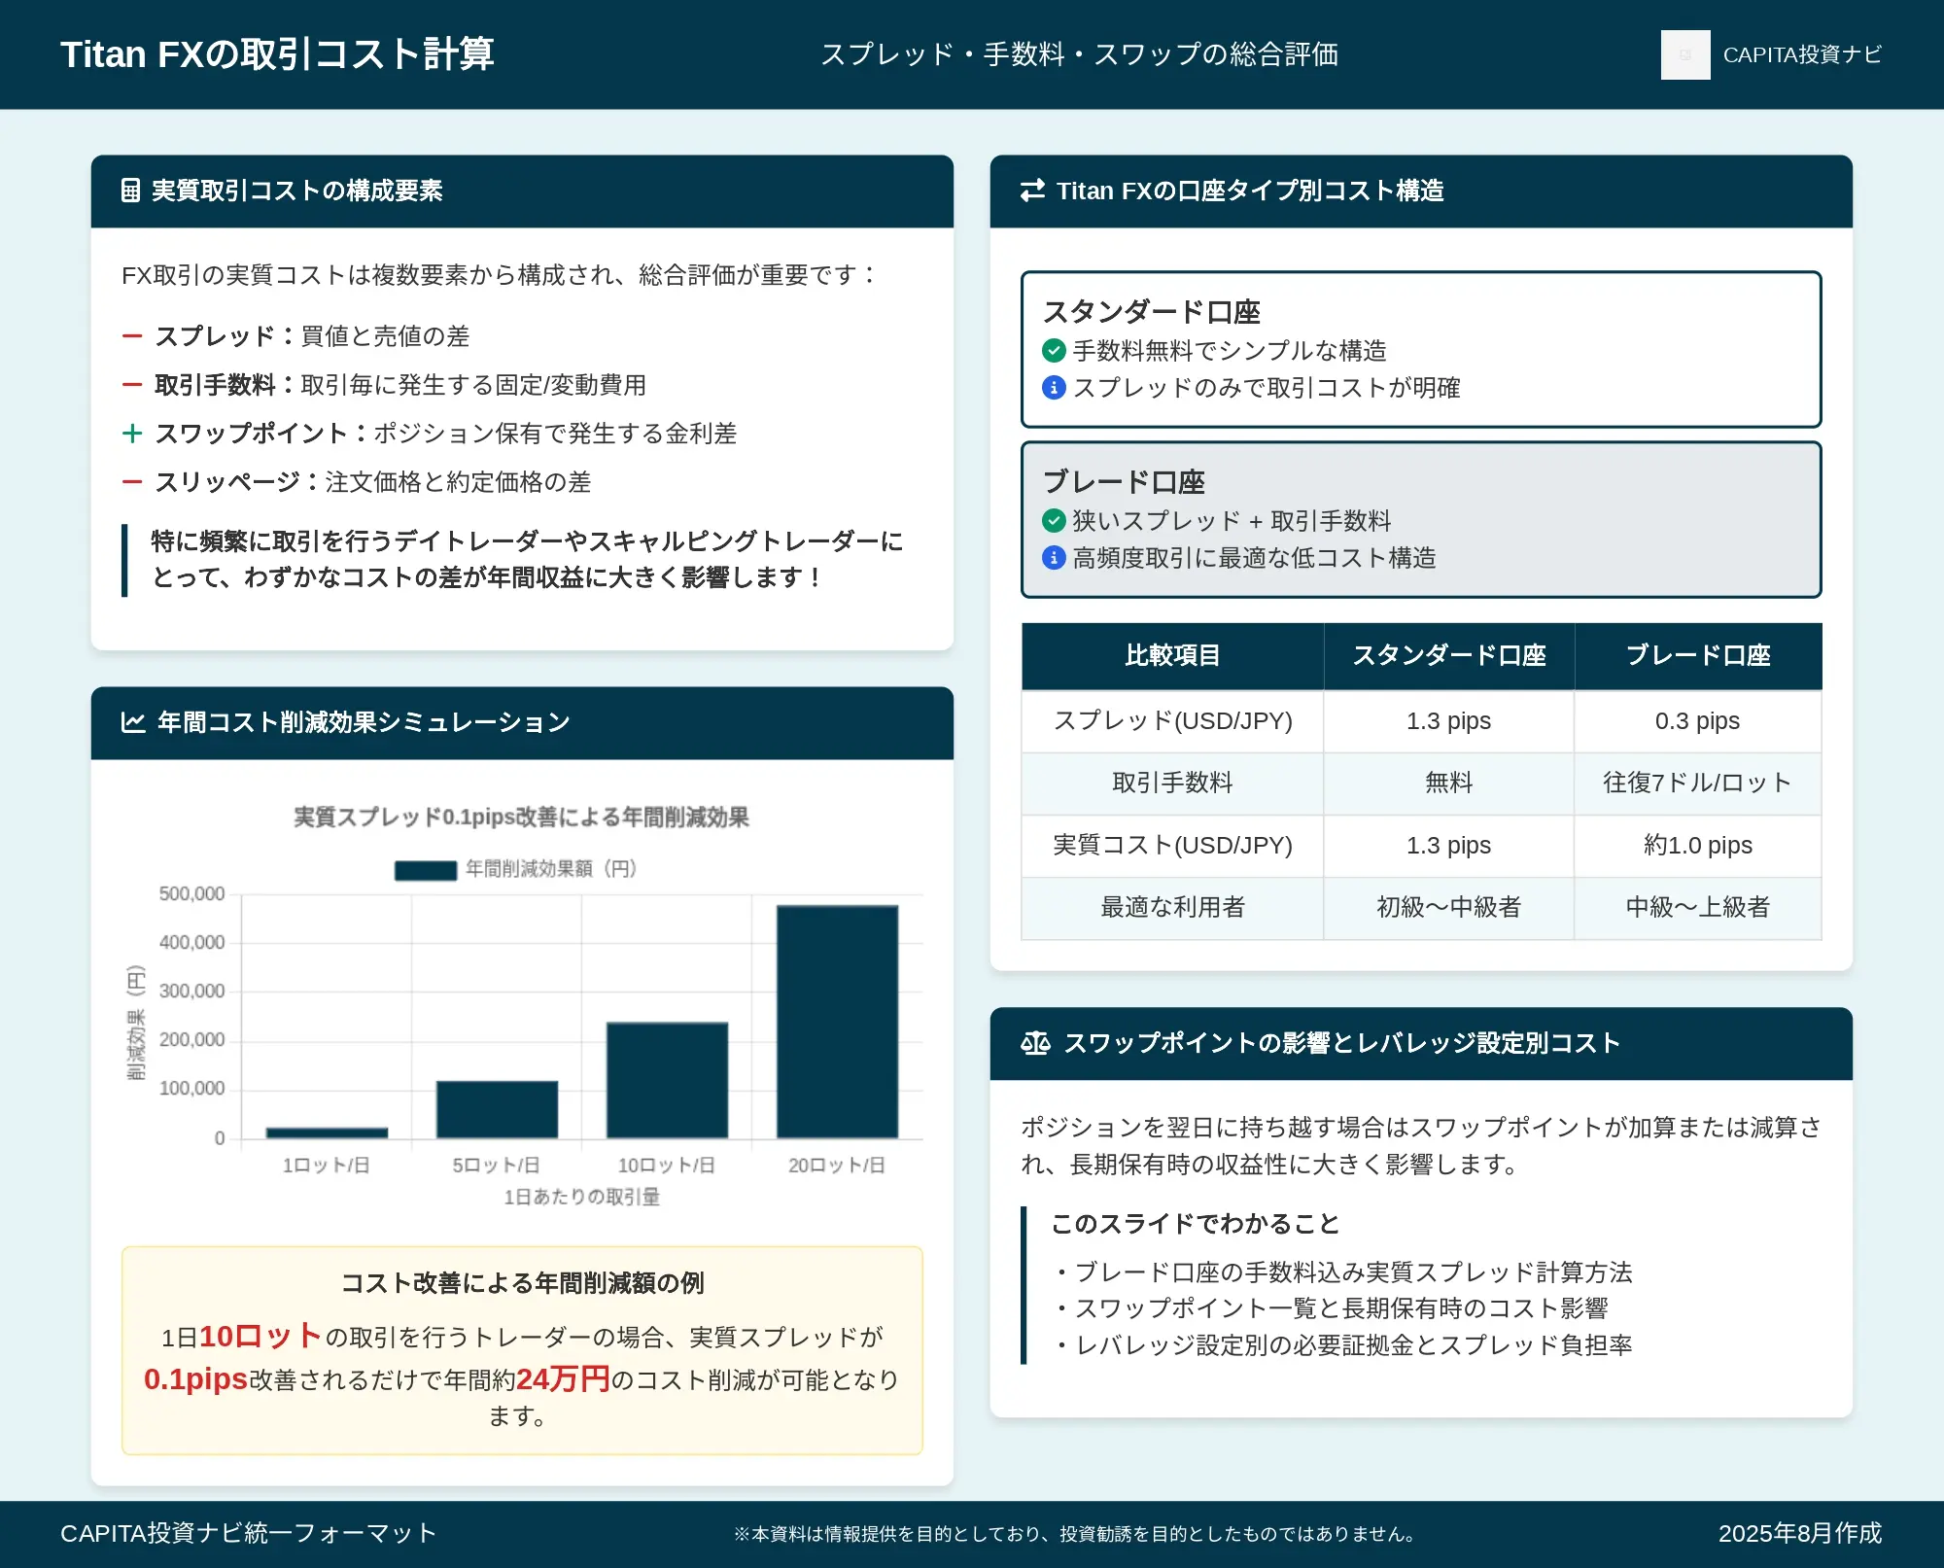Viewport: 1944px width, 1568px height.
Task: Click the CAPITA投資ナビ brand text
Action: click(1802, 54)
